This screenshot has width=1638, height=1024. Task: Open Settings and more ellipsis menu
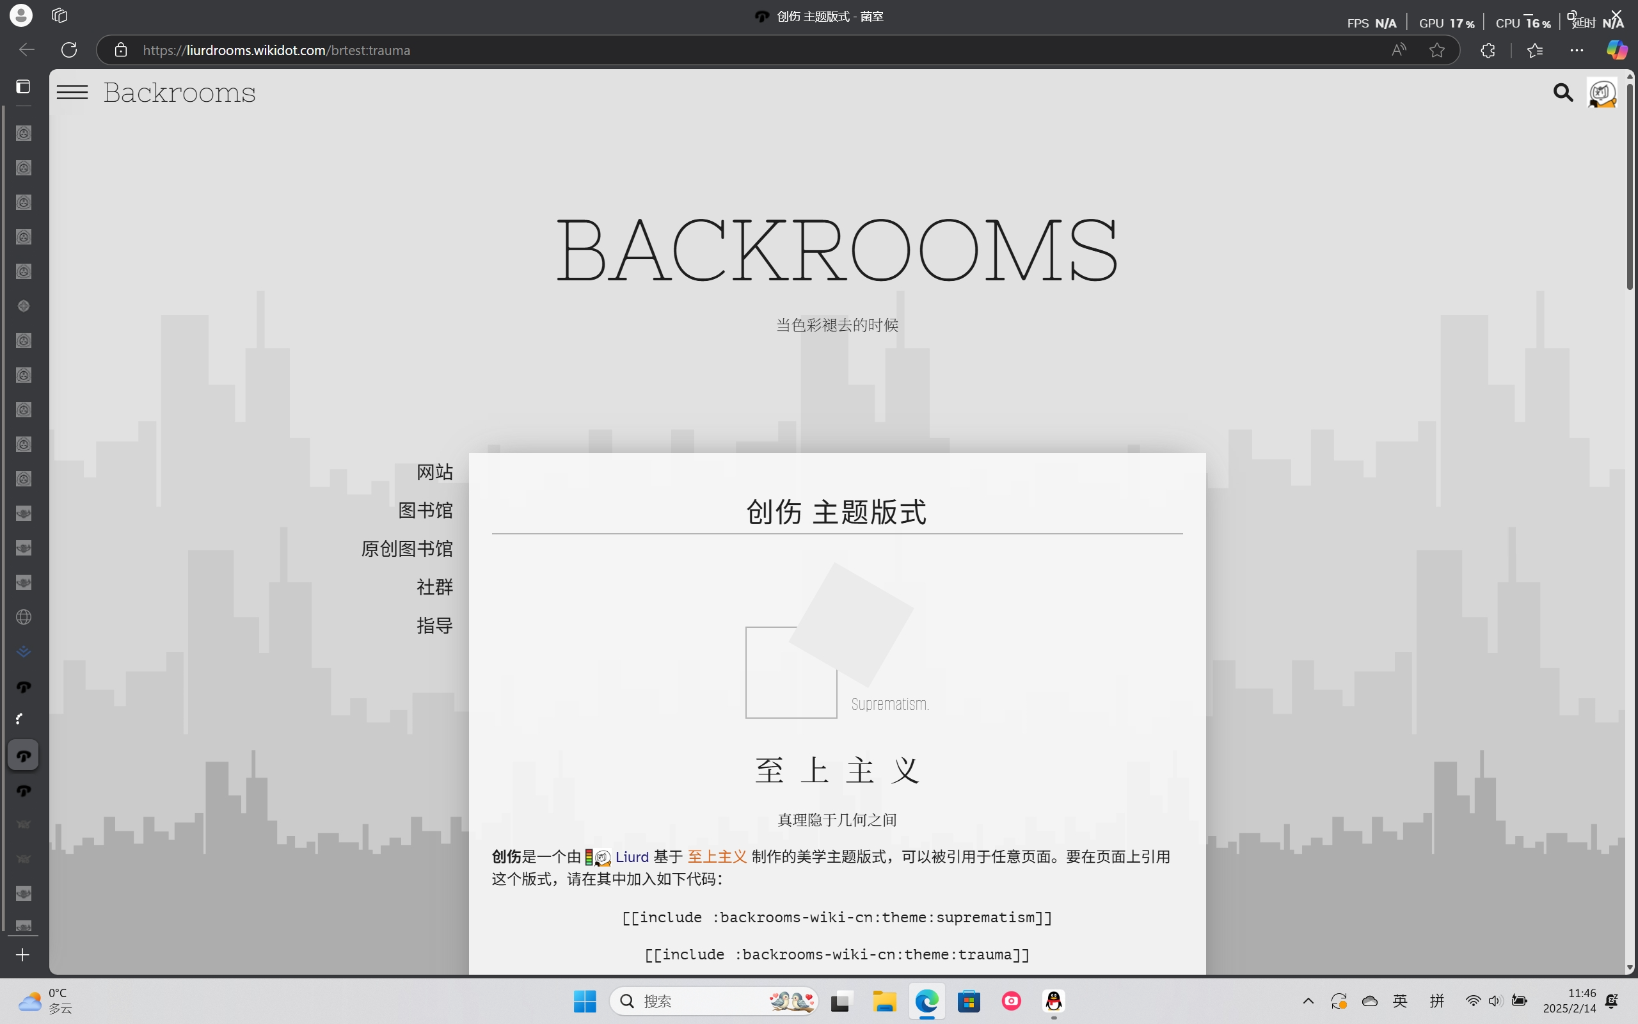(x=1577, y=49)
